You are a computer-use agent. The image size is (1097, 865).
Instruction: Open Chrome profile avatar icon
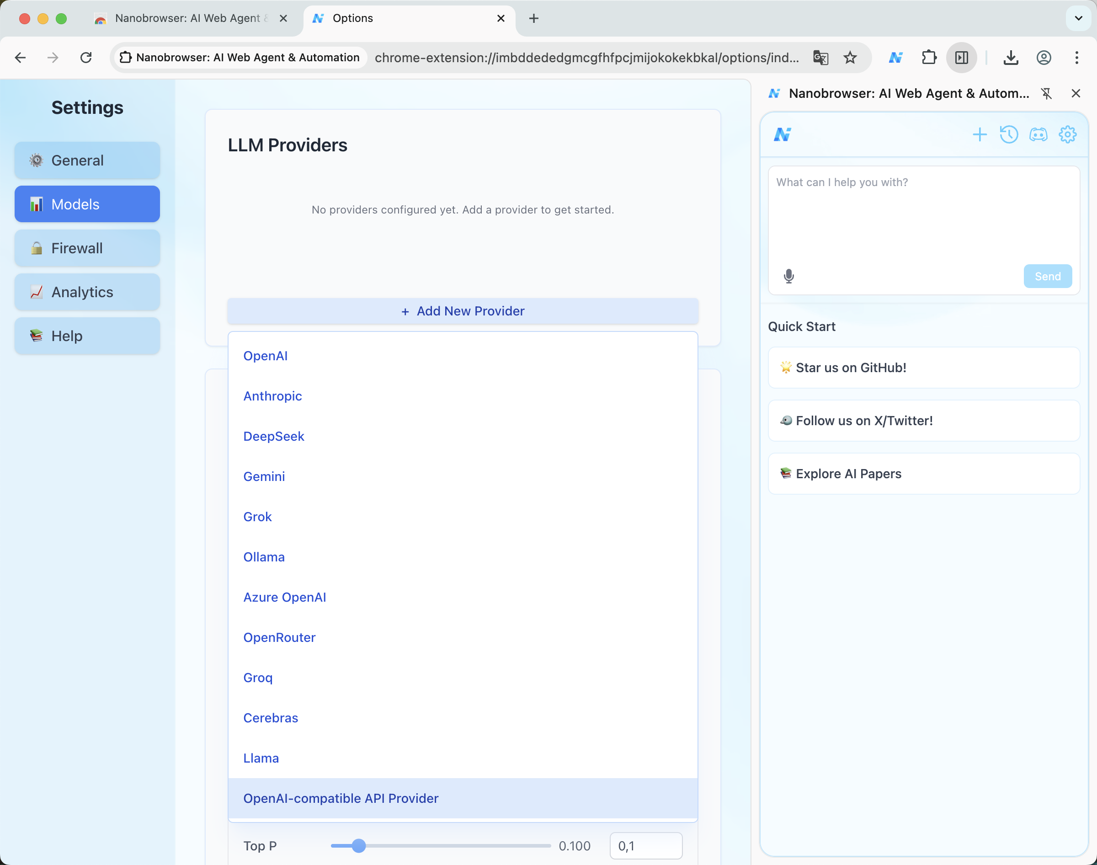1044,58
